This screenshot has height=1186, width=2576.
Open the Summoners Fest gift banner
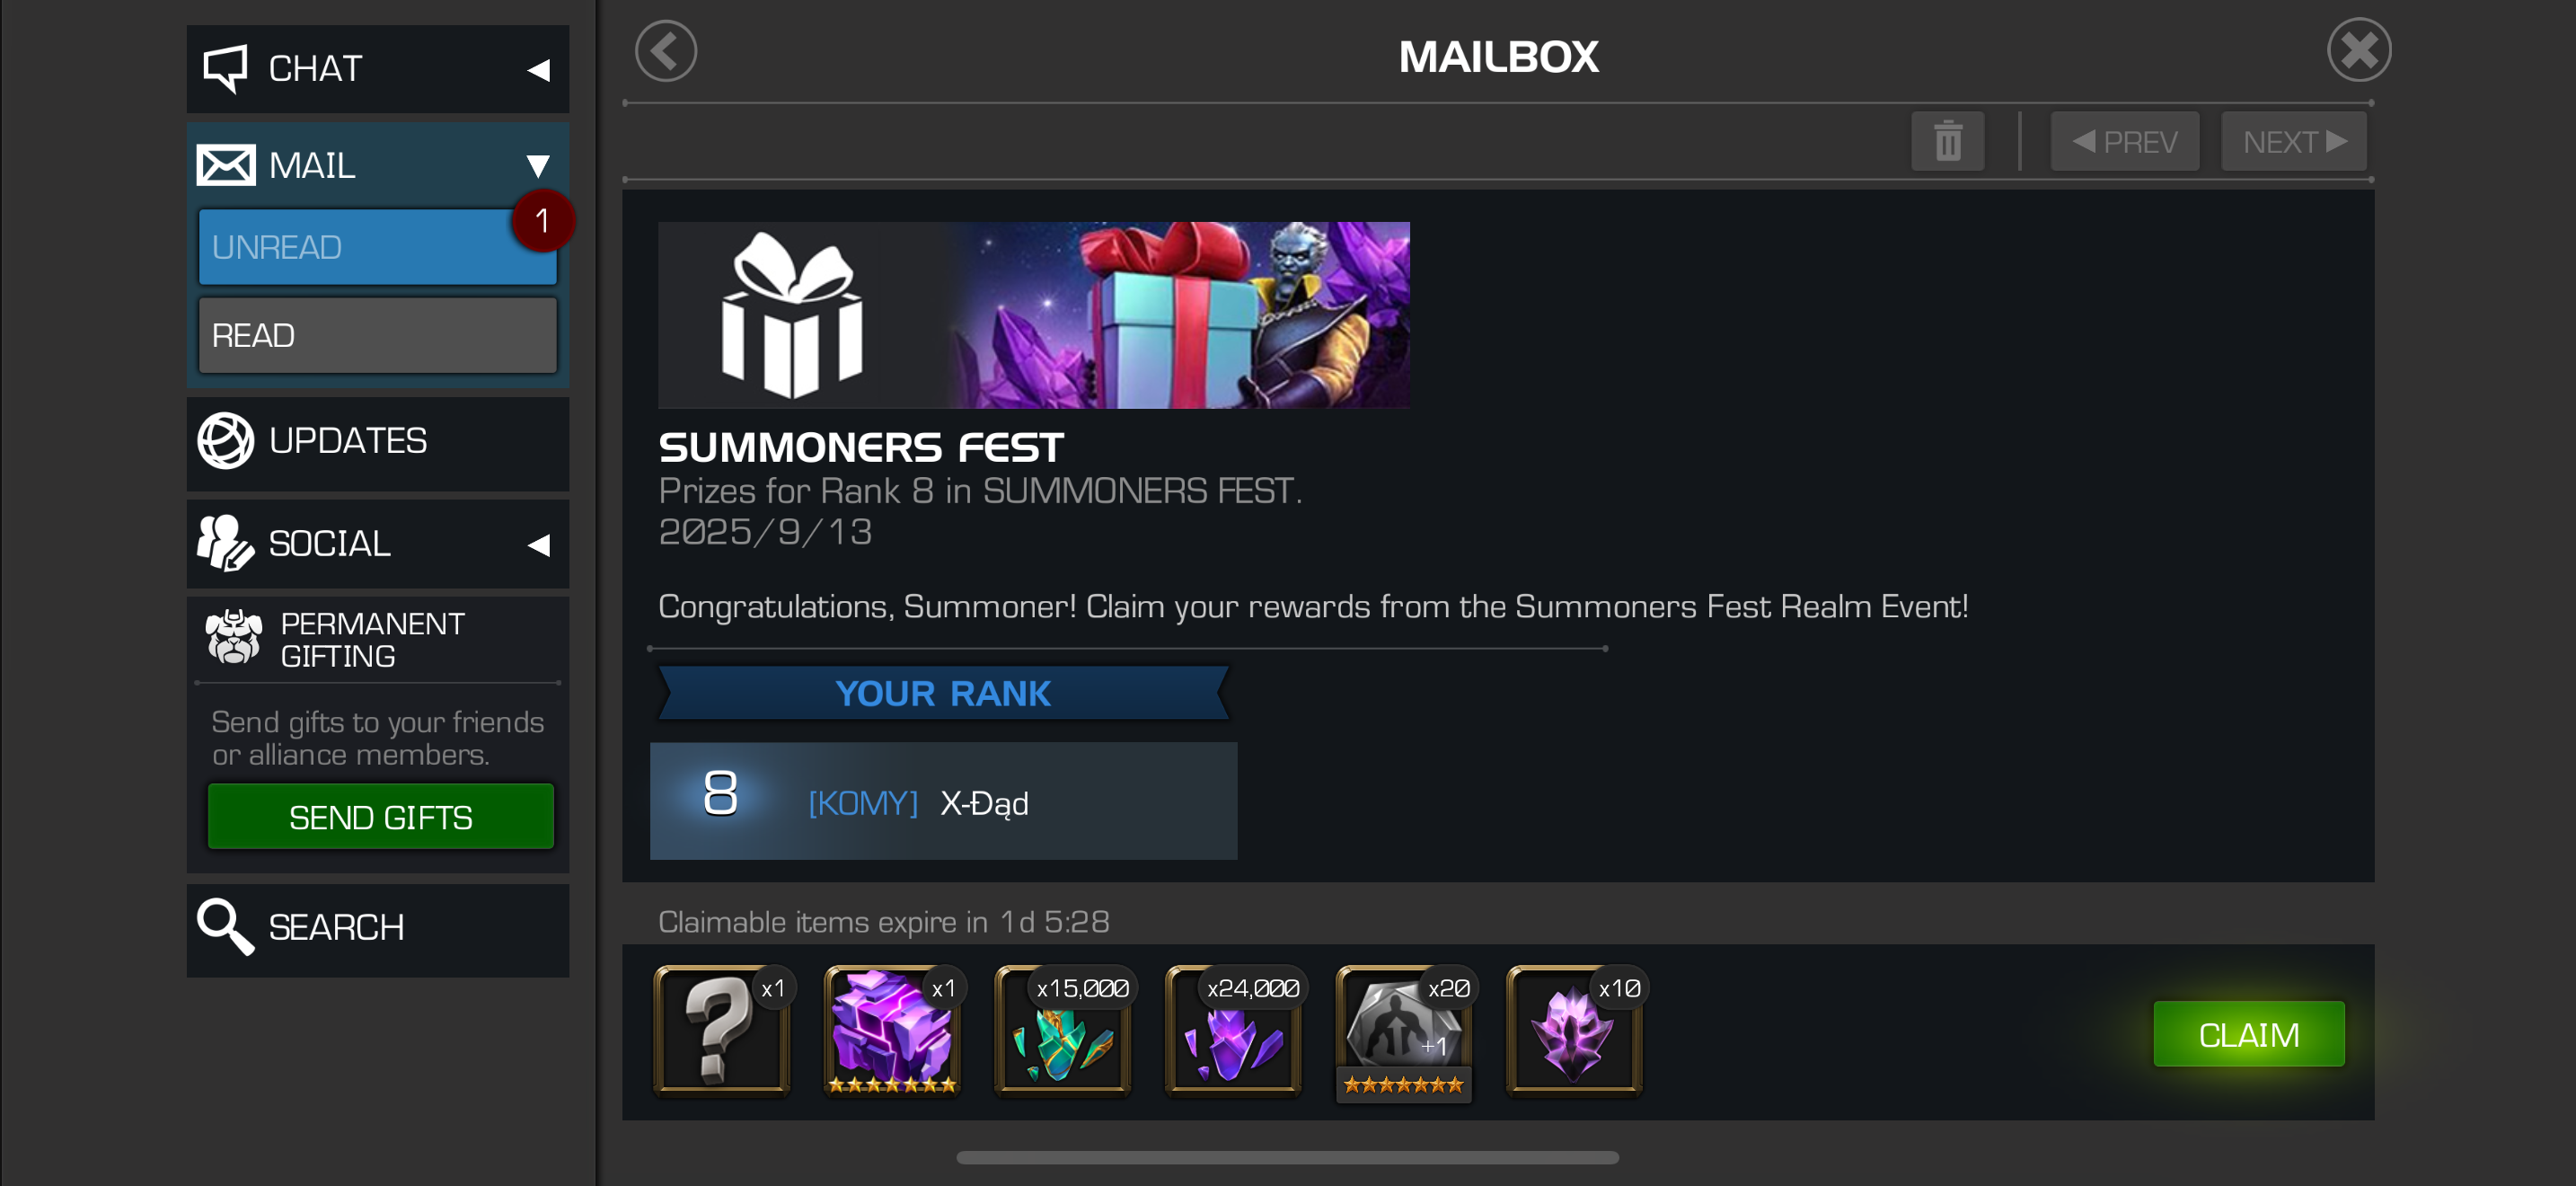[1033, 315]
